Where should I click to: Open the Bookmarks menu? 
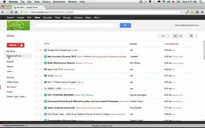click(59, 2)
